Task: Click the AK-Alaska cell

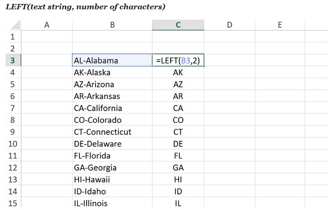Action: click(112, 72)
